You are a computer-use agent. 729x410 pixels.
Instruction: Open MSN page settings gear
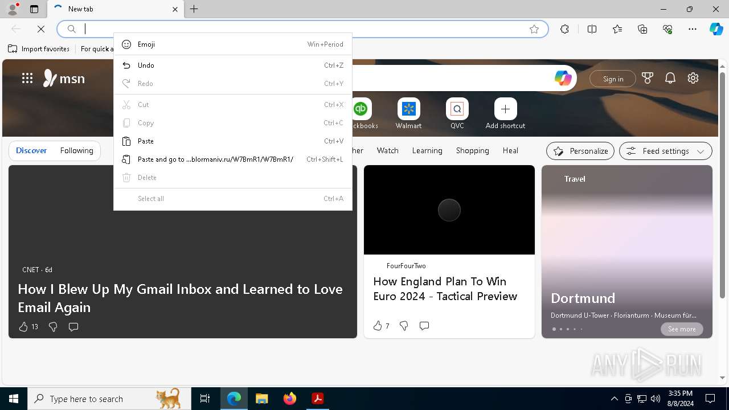coord(693,79)
